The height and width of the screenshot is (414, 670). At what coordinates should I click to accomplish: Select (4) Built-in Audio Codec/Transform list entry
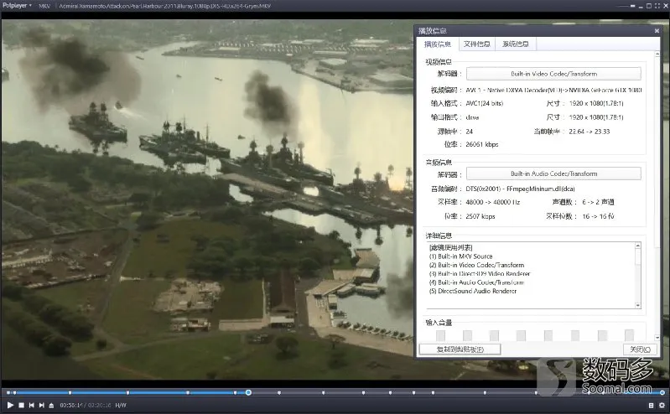[476, 282]
